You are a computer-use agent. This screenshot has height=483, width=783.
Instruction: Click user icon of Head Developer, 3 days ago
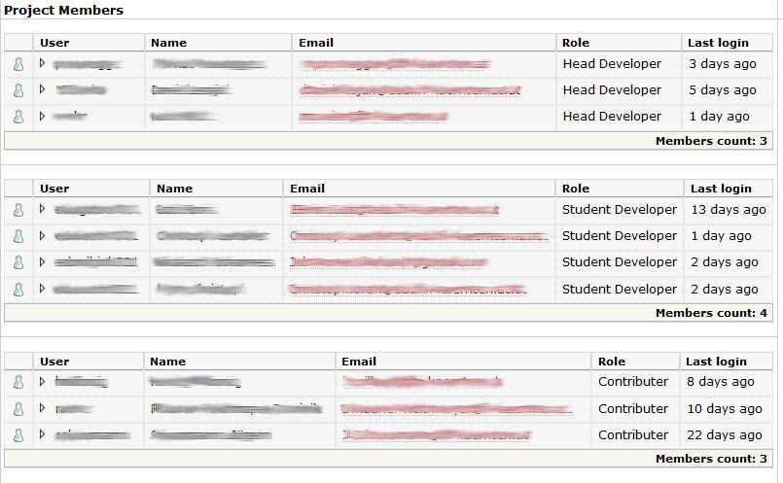(x=18, y=64)
